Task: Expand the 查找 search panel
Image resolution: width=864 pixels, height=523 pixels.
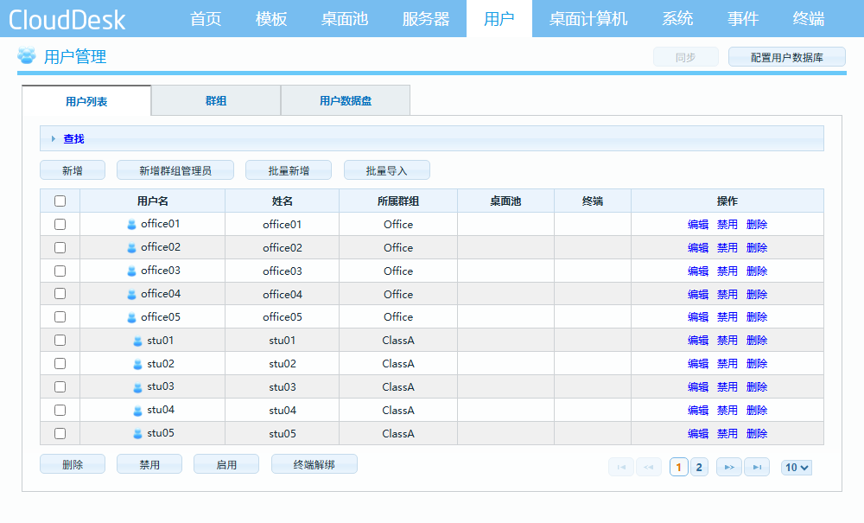Action: [432, 138]
